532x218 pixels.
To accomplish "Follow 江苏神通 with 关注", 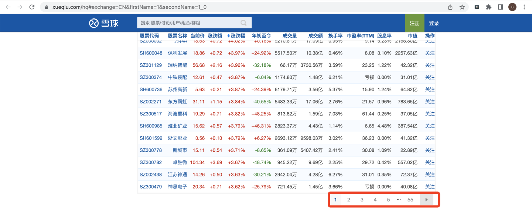I will point(430,175).
